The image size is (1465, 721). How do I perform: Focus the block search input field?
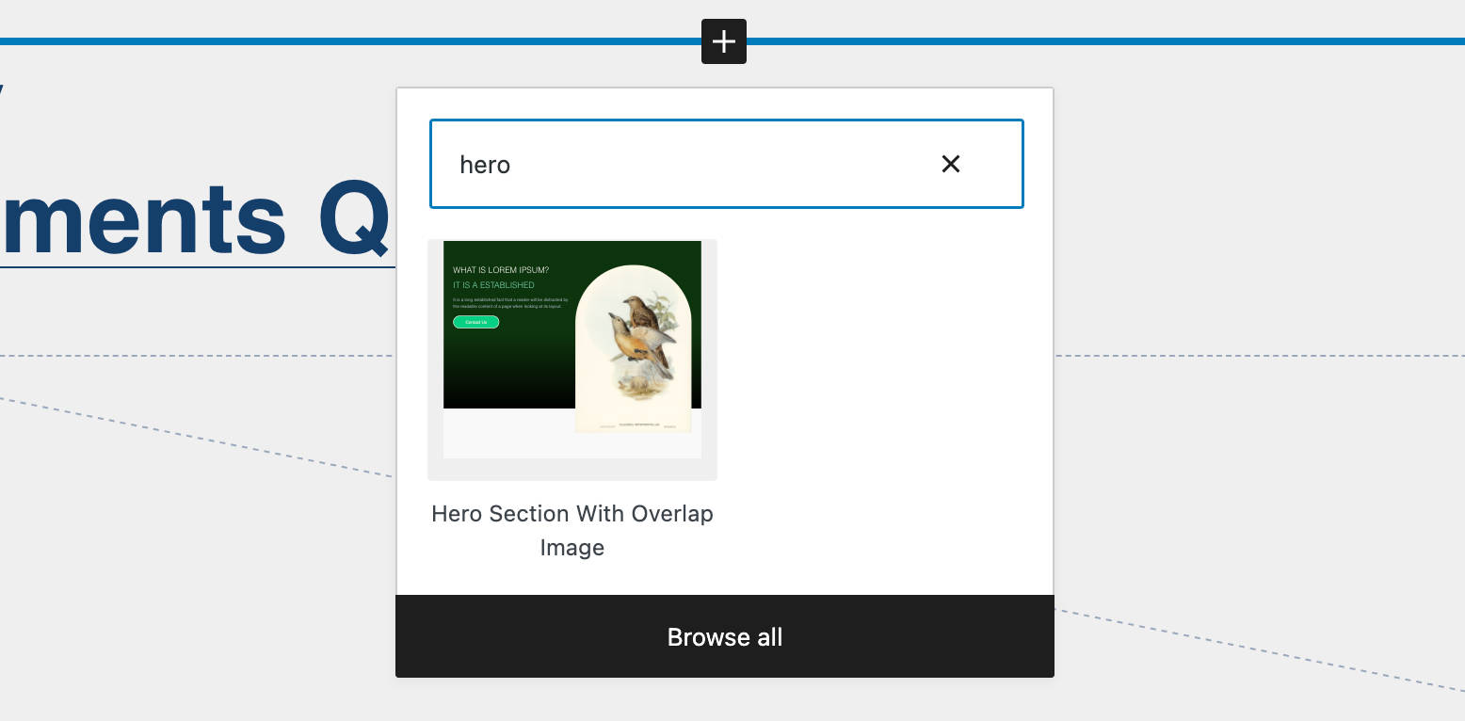(697, 164)
